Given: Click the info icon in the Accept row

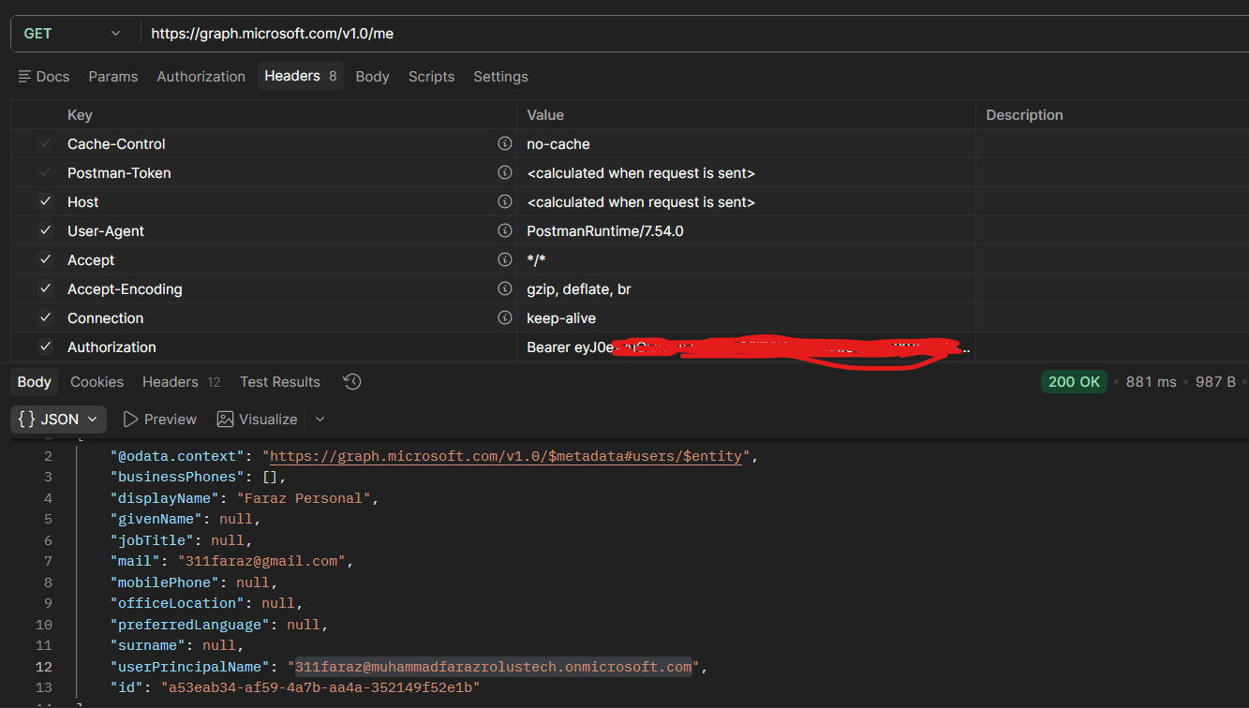Looking at the screenshot, I should 505,260.
